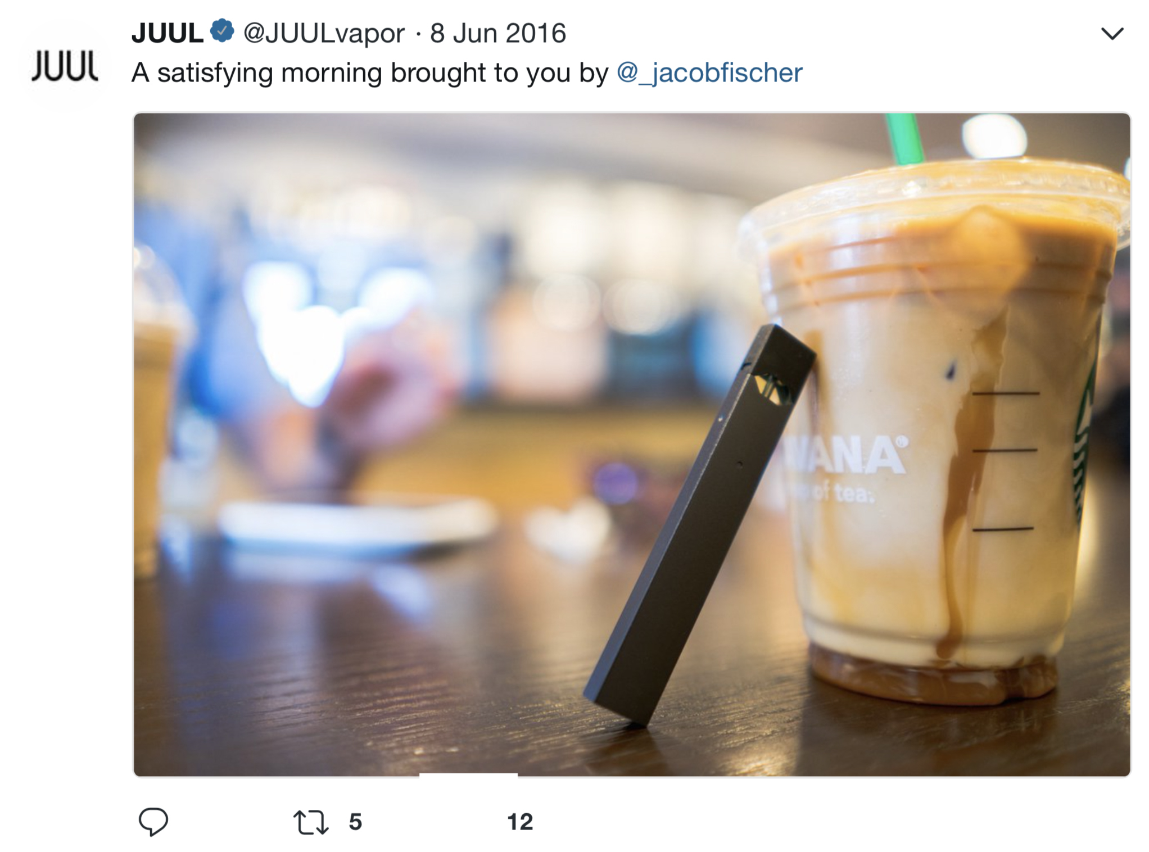Image resolution: width=1149 pixels, height=852 pixels.
Task: Open the JUUL display name link
Action: click(x=168, y=33)
